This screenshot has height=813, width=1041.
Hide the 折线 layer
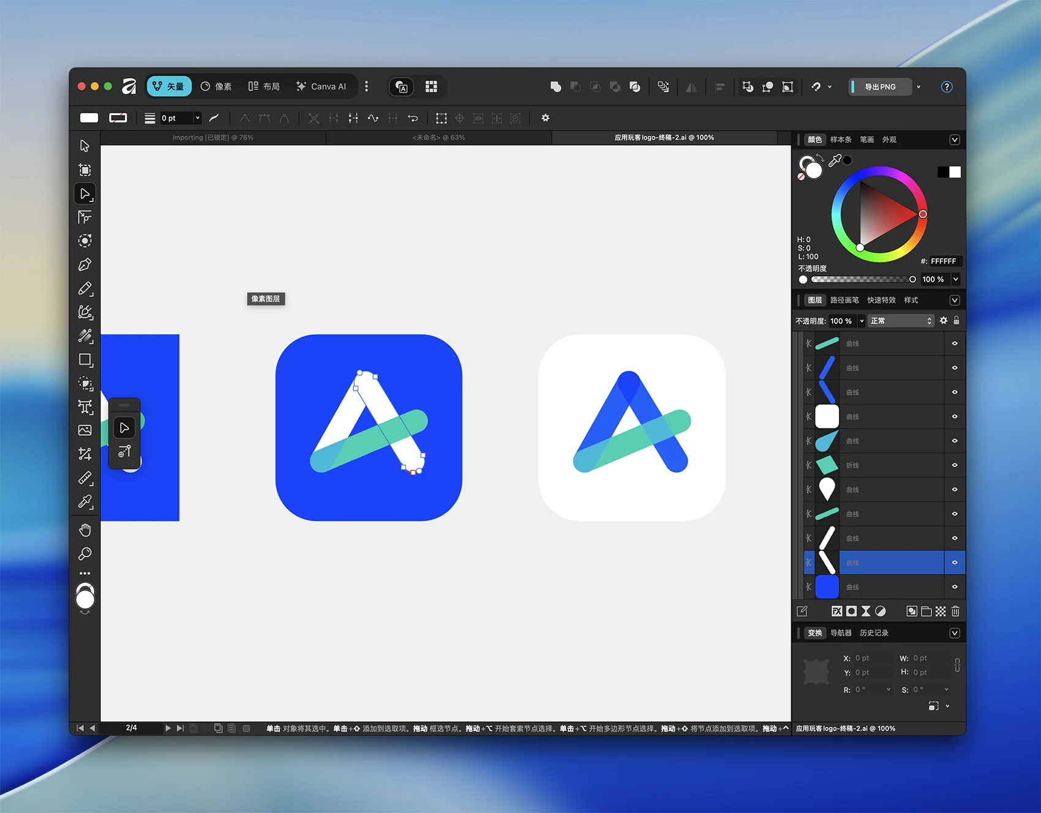[x=955, y=465]
